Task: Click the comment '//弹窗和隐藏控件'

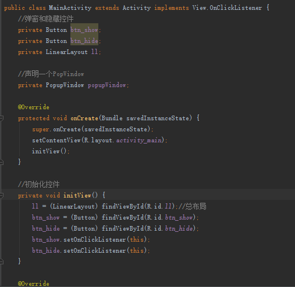Action: (46, 19)
